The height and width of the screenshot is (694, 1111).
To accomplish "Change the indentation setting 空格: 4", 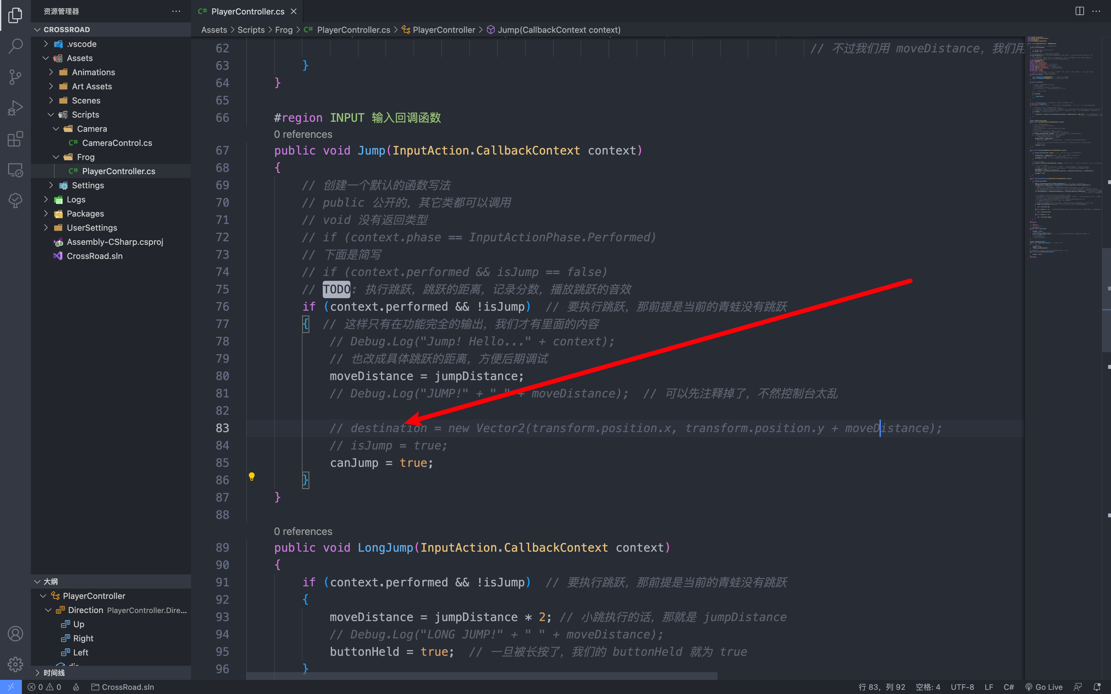I will tap(928, 687).
